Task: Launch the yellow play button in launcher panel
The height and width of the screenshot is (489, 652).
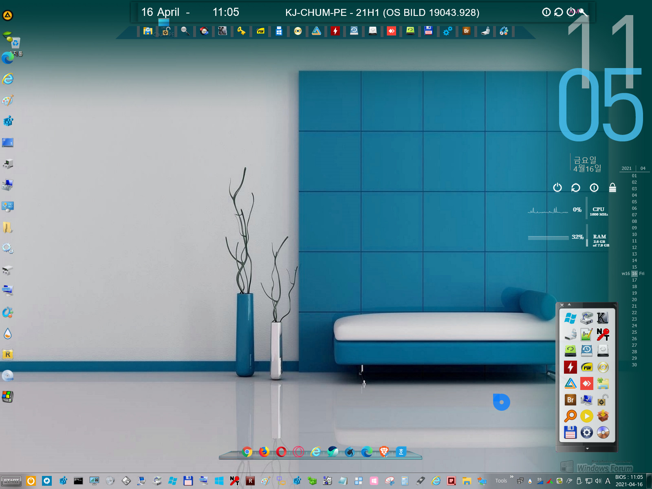Action: 586,416
